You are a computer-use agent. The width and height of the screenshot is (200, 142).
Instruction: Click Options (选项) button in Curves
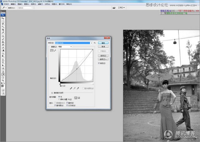103,59
